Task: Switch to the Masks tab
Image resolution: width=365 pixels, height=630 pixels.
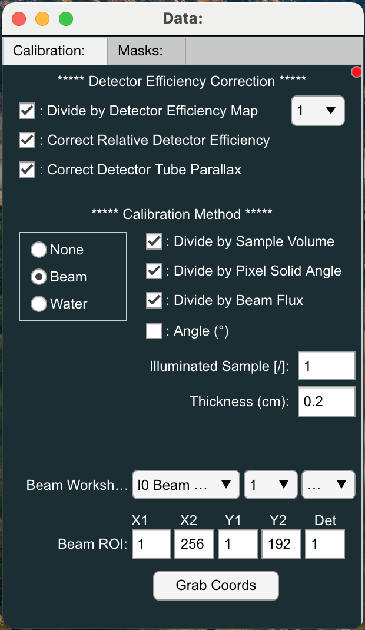Action: click(x=141, y=51)
